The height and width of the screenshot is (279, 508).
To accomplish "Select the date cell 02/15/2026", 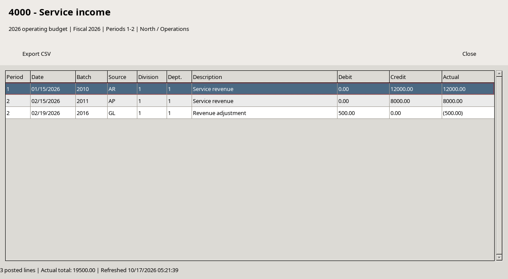I will pos(53,101).
